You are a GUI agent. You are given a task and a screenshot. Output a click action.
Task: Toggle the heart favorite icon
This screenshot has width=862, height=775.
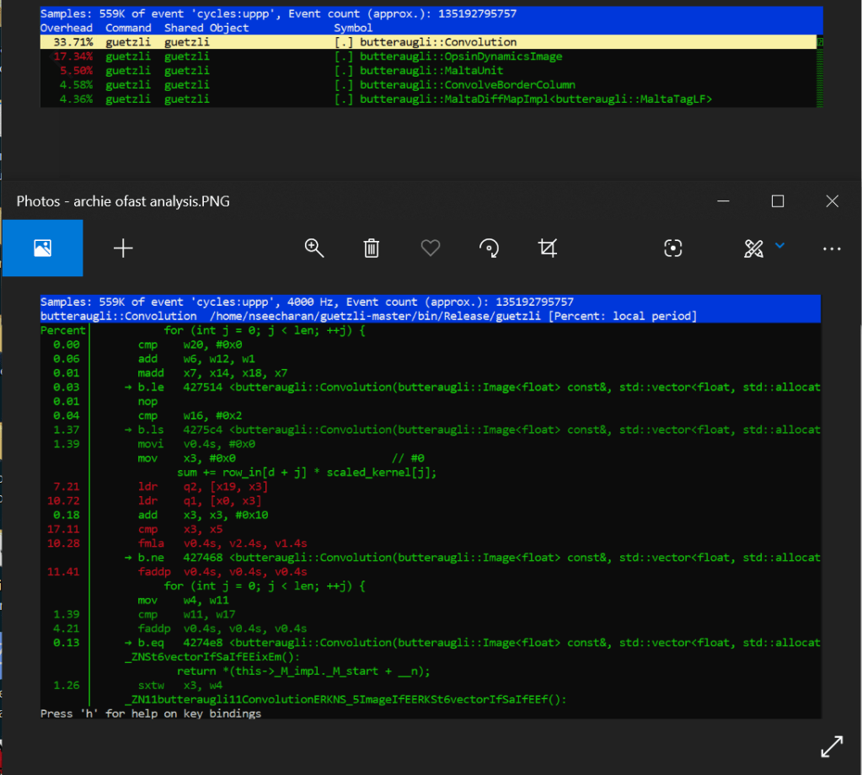(431, 248)
